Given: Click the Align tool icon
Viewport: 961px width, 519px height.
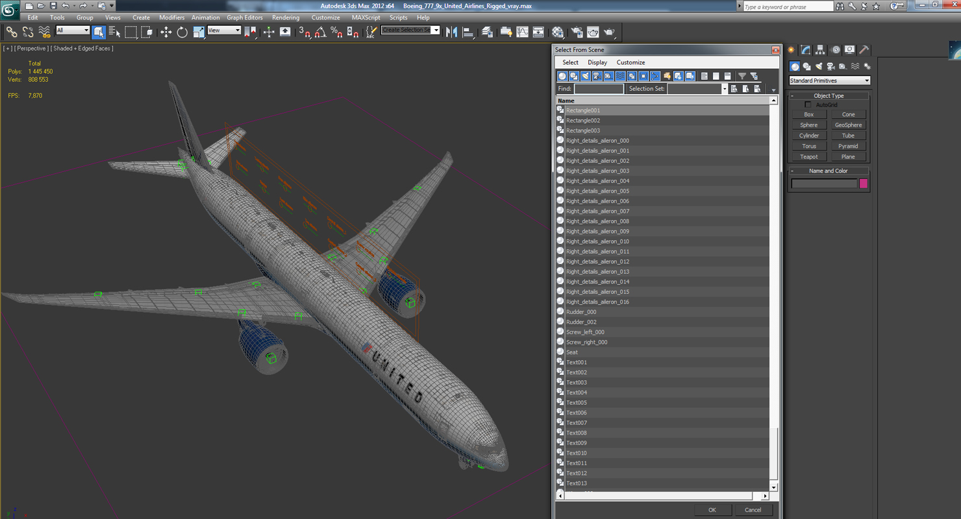Looking at the screenshot, I should 468,32.
